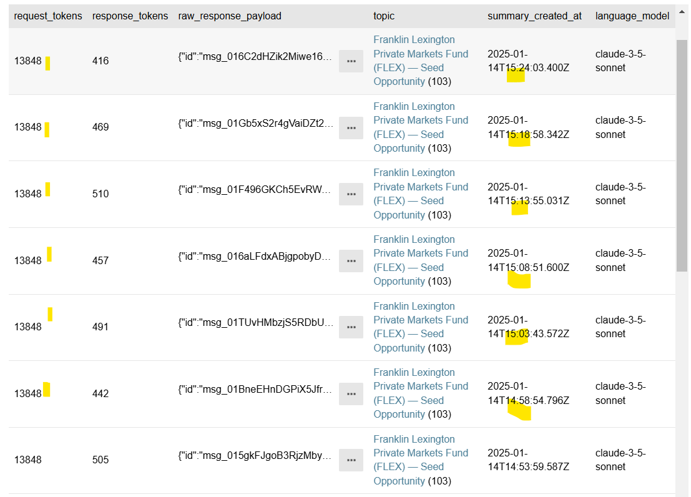Click payload text msg_01BneEHnDGPiX5Jfr
Viewport: 691px width, 497px height.
(x=255, y=389)
